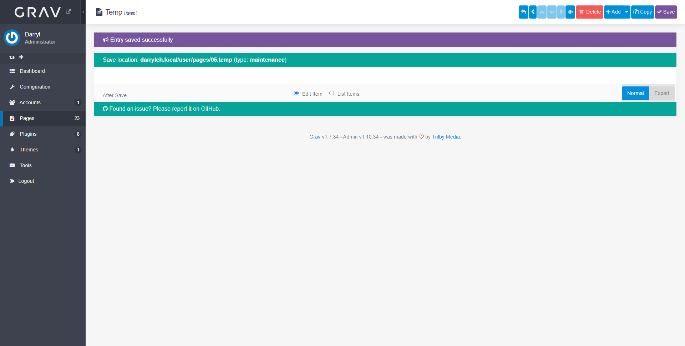Click the Configuration wrench icon
The image size is (685, 346).
pyautogui.click(x=12, y=87)
